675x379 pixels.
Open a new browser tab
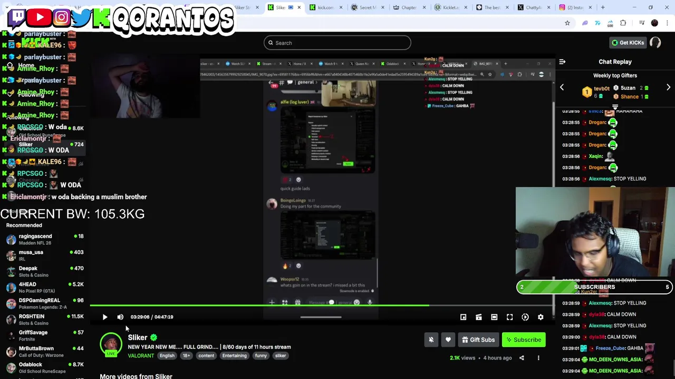pos(603,7)
